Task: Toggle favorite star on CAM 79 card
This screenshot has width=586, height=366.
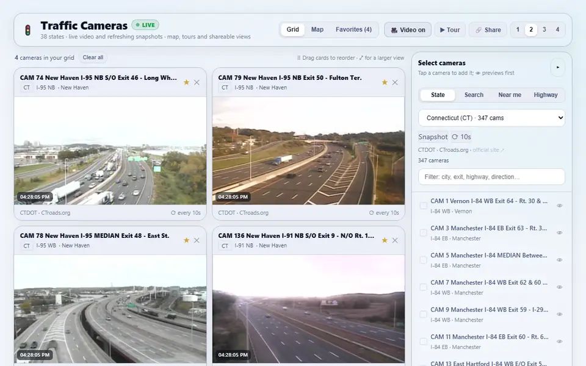Action: click(385, 82)
